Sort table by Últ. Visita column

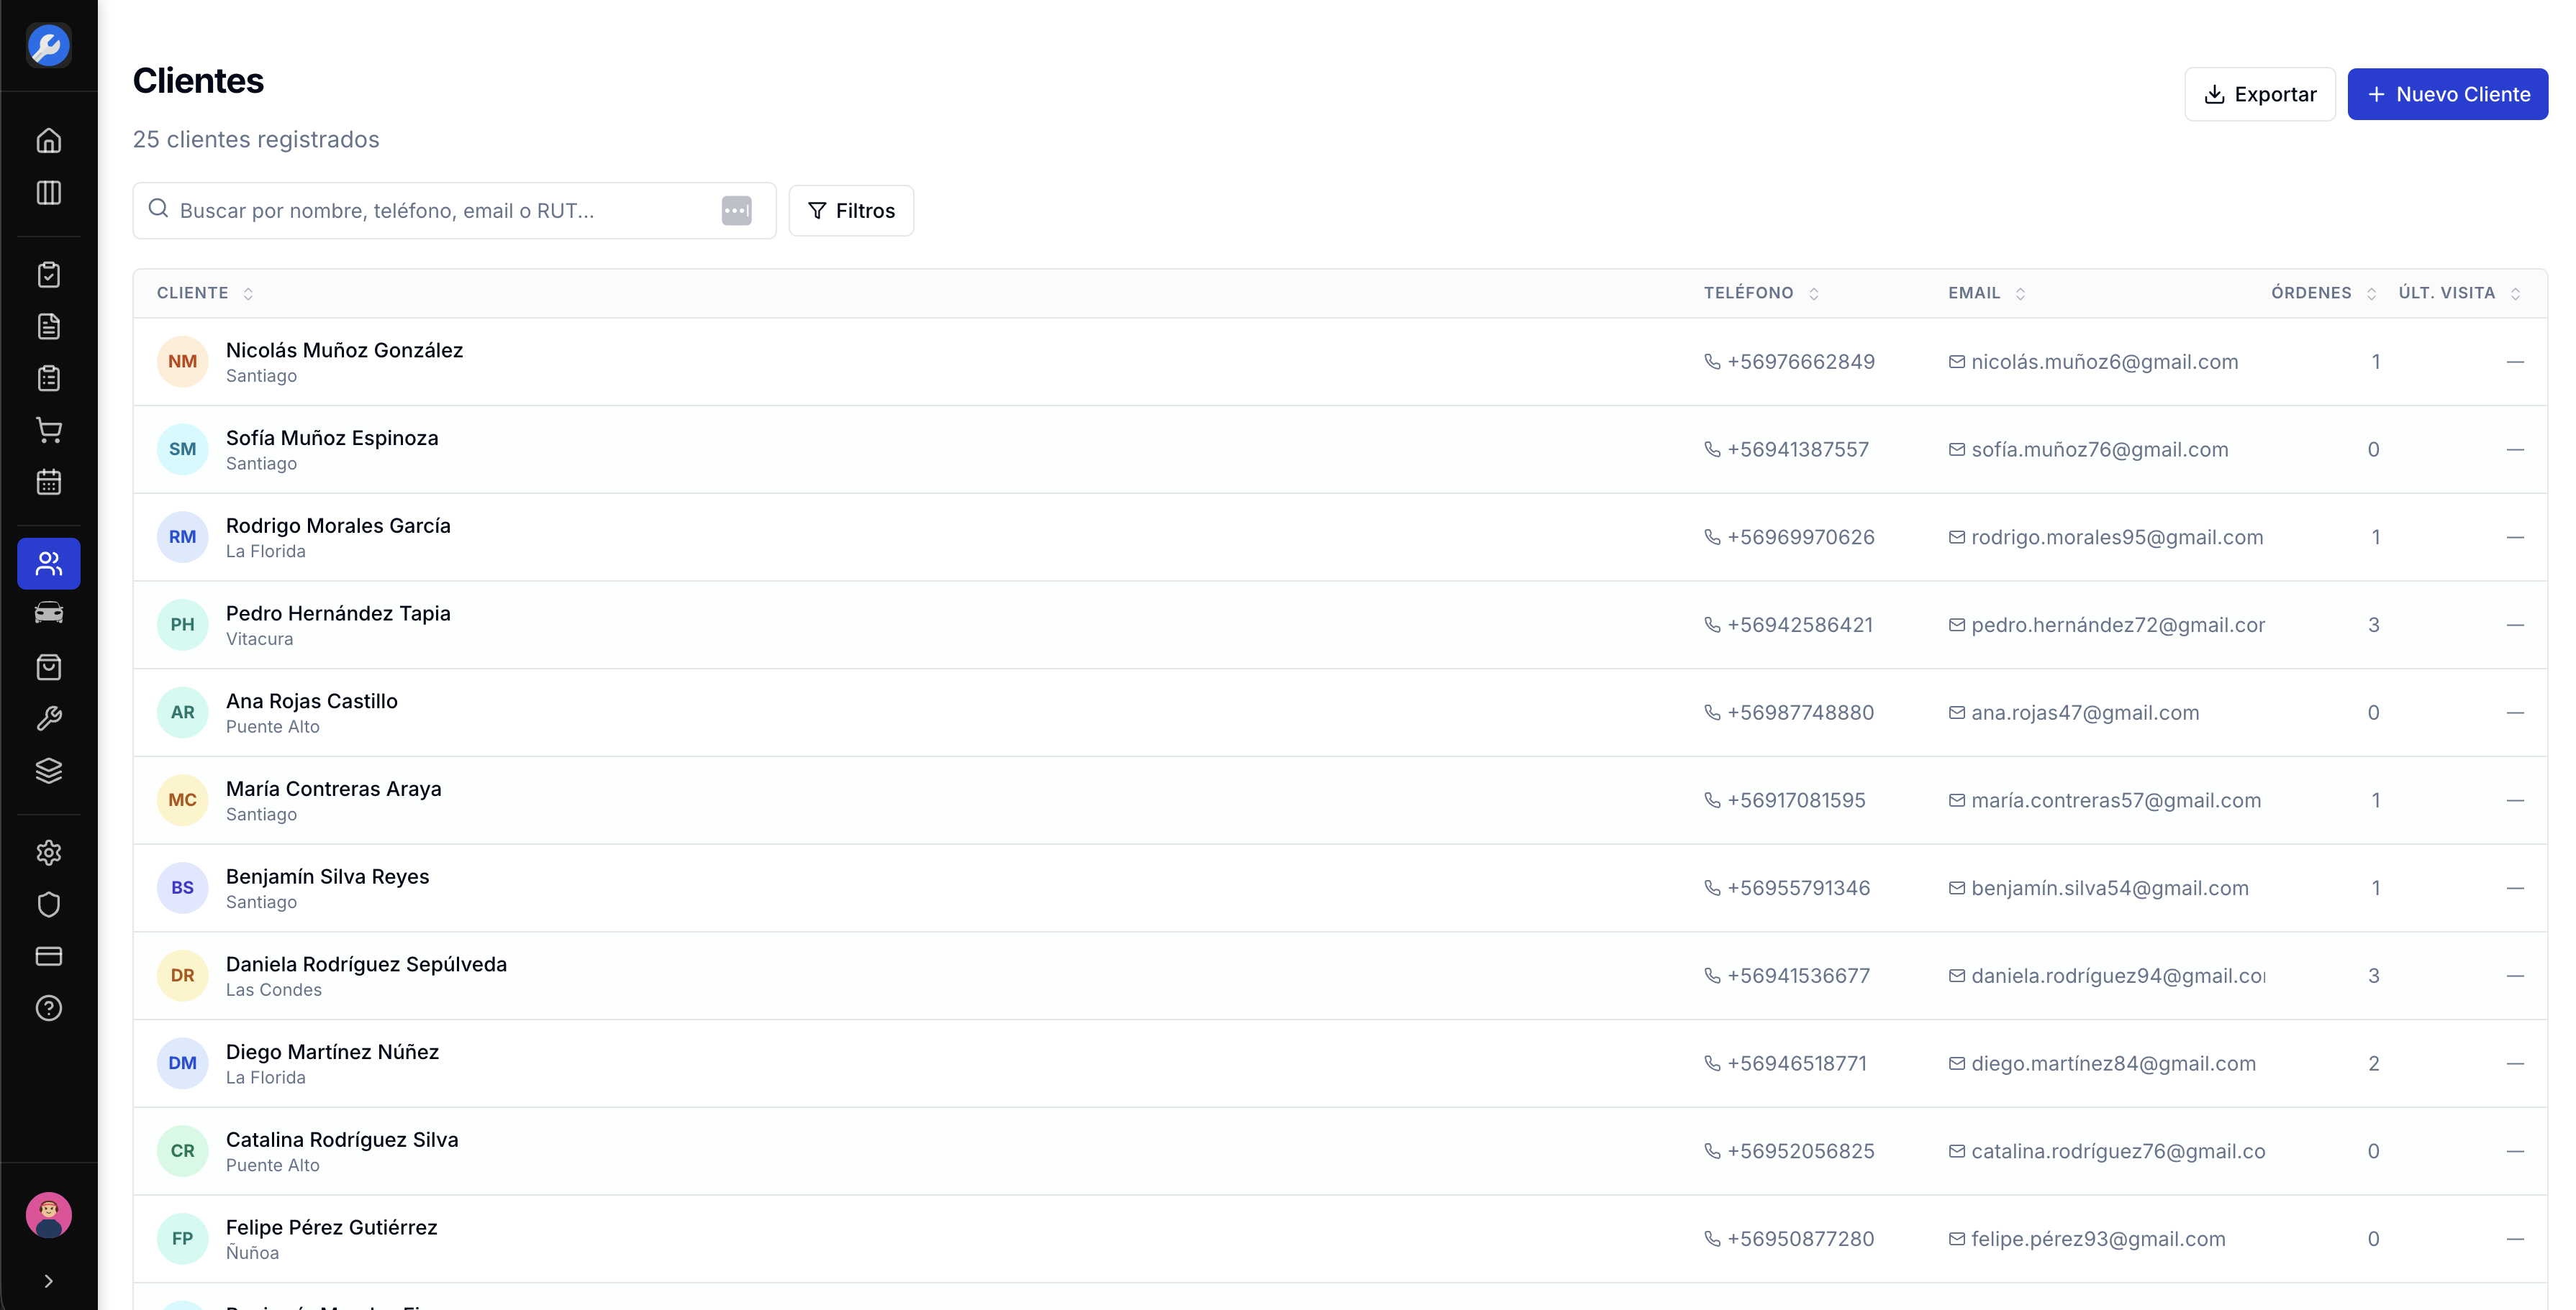[x=2459, y=293]
